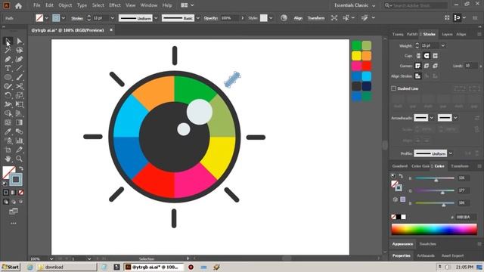This screenshot has height=272, width=484.
Task: Select the Free Transform tool
Action: coord(20,104)
